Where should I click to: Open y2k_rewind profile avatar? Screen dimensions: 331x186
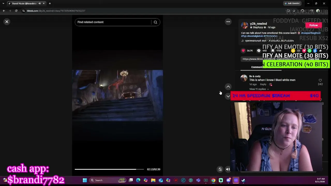244,25
